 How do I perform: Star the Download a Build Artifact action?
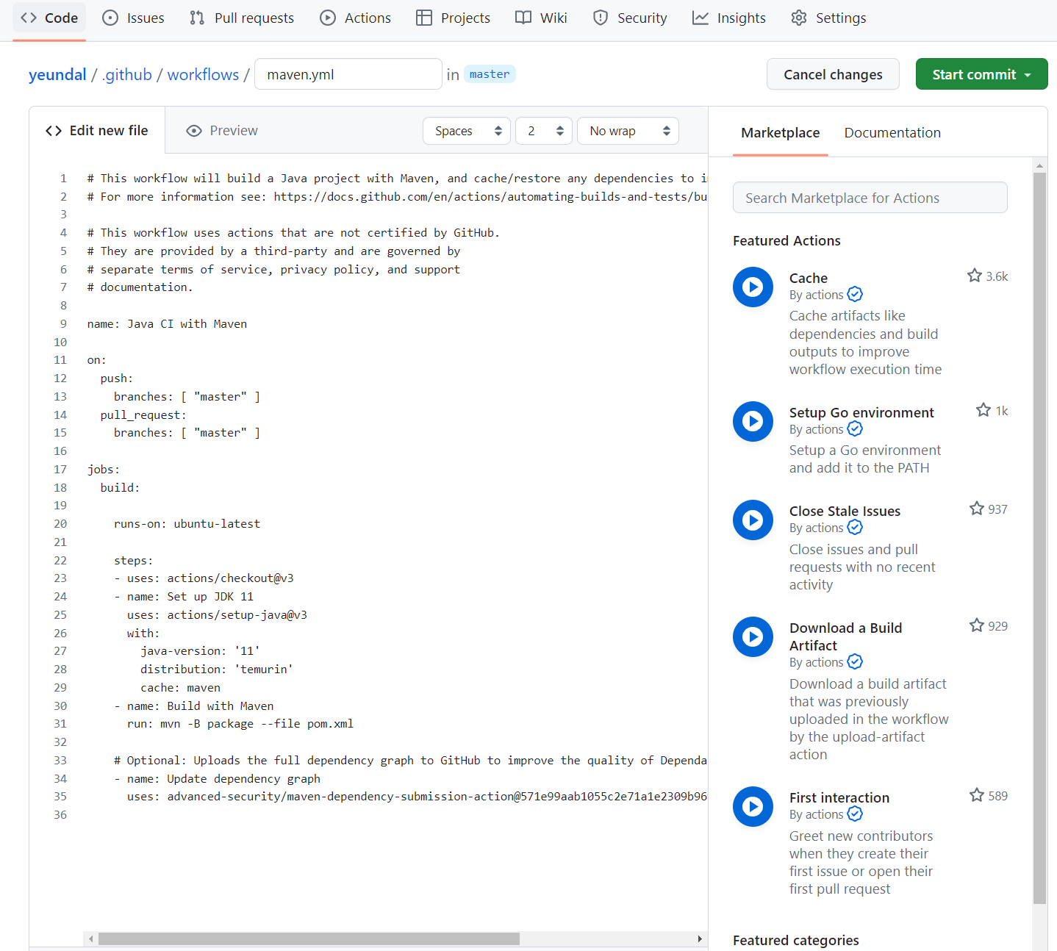click(976, 625)
